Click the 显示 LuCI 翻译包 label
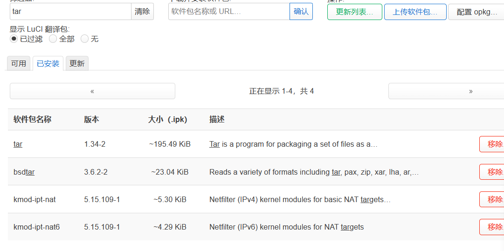 click(x=40, y=29)
